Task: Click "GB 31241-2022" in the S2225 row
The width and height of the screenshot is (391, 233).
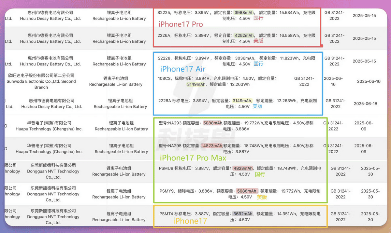Action: coord(334,16)
